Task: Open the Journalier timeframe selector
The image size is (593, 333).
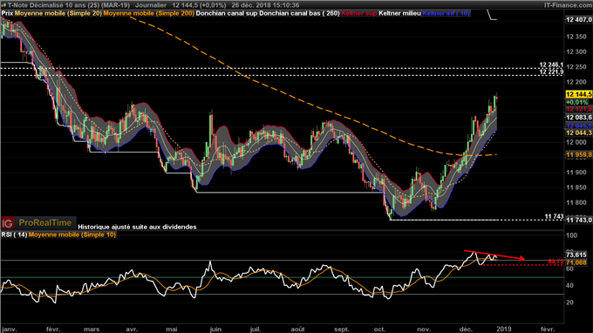Action: [x=151, y=5]
